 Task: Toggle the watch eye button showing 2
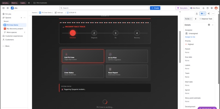(203, 14)
